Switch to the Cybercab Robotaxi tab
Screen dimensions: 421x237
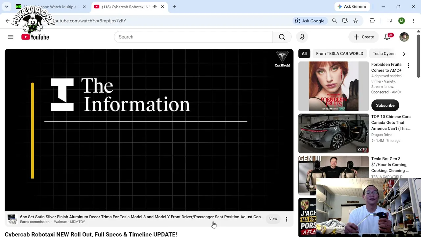click(x=125, y=7)
